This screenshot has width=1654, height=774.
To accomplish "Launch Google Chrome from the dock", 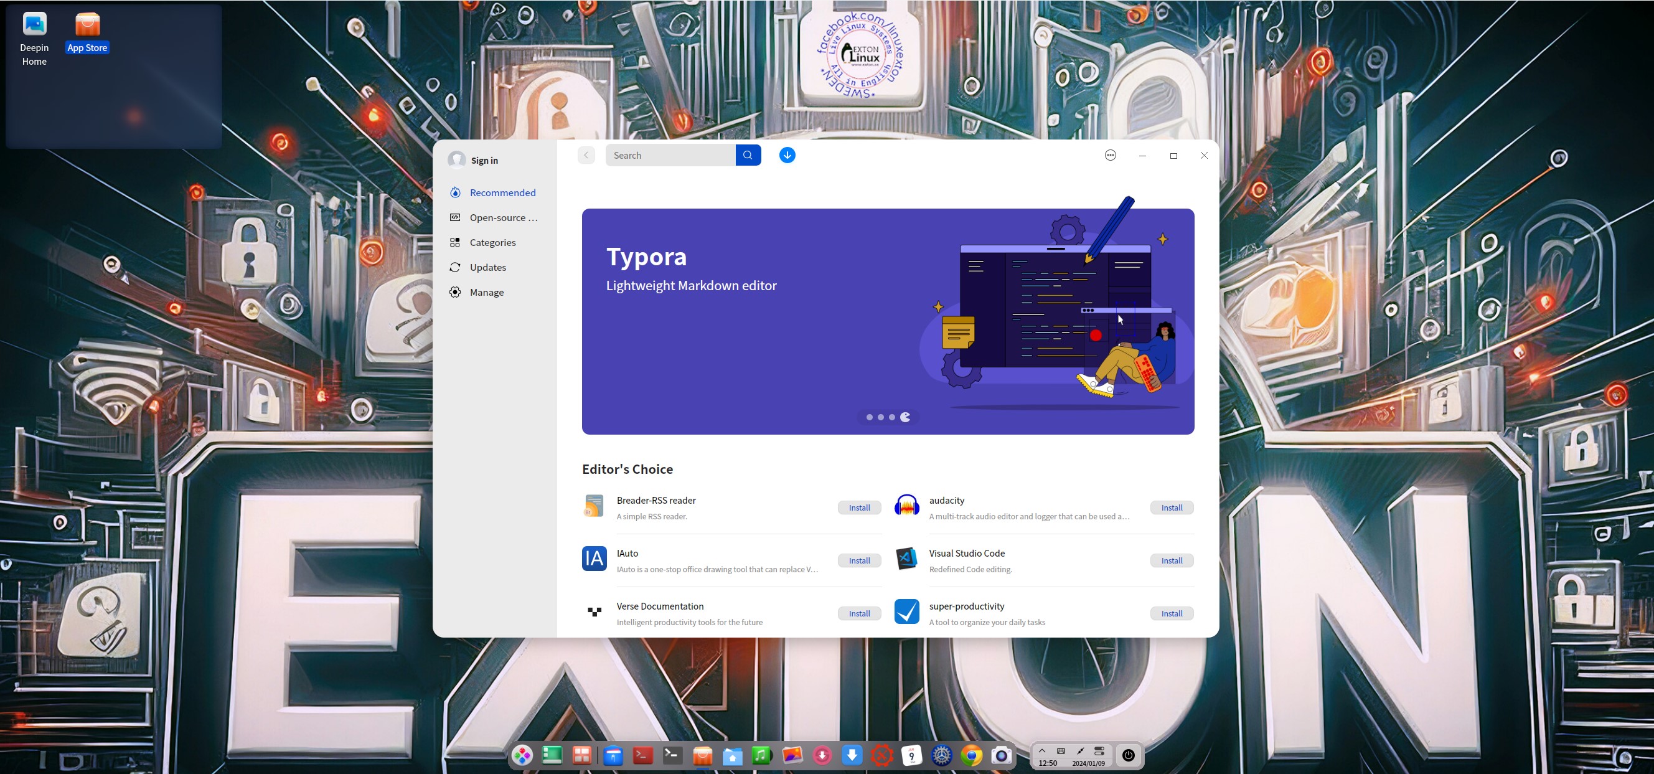I will point(972,755).
